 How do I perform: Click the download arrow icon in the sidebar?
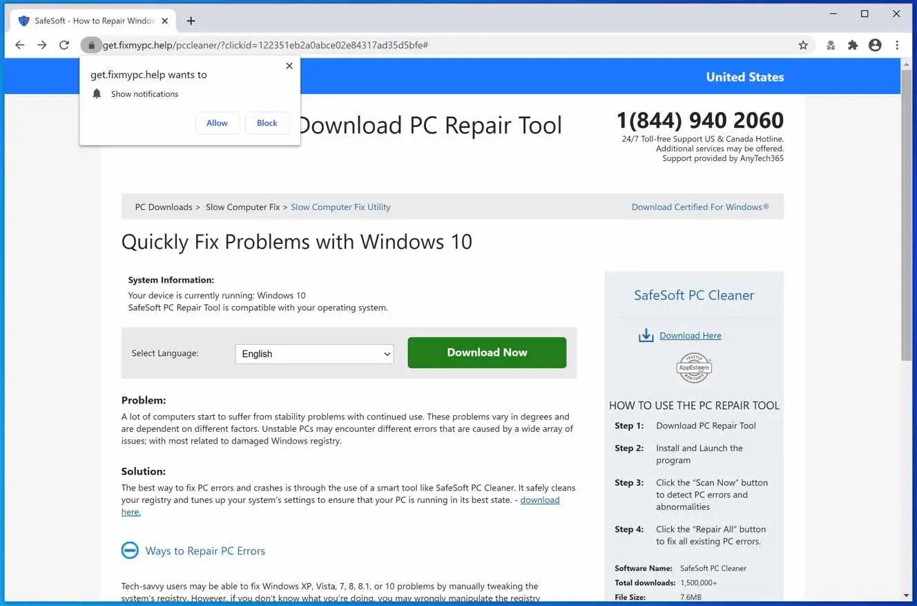click(646, 335)
